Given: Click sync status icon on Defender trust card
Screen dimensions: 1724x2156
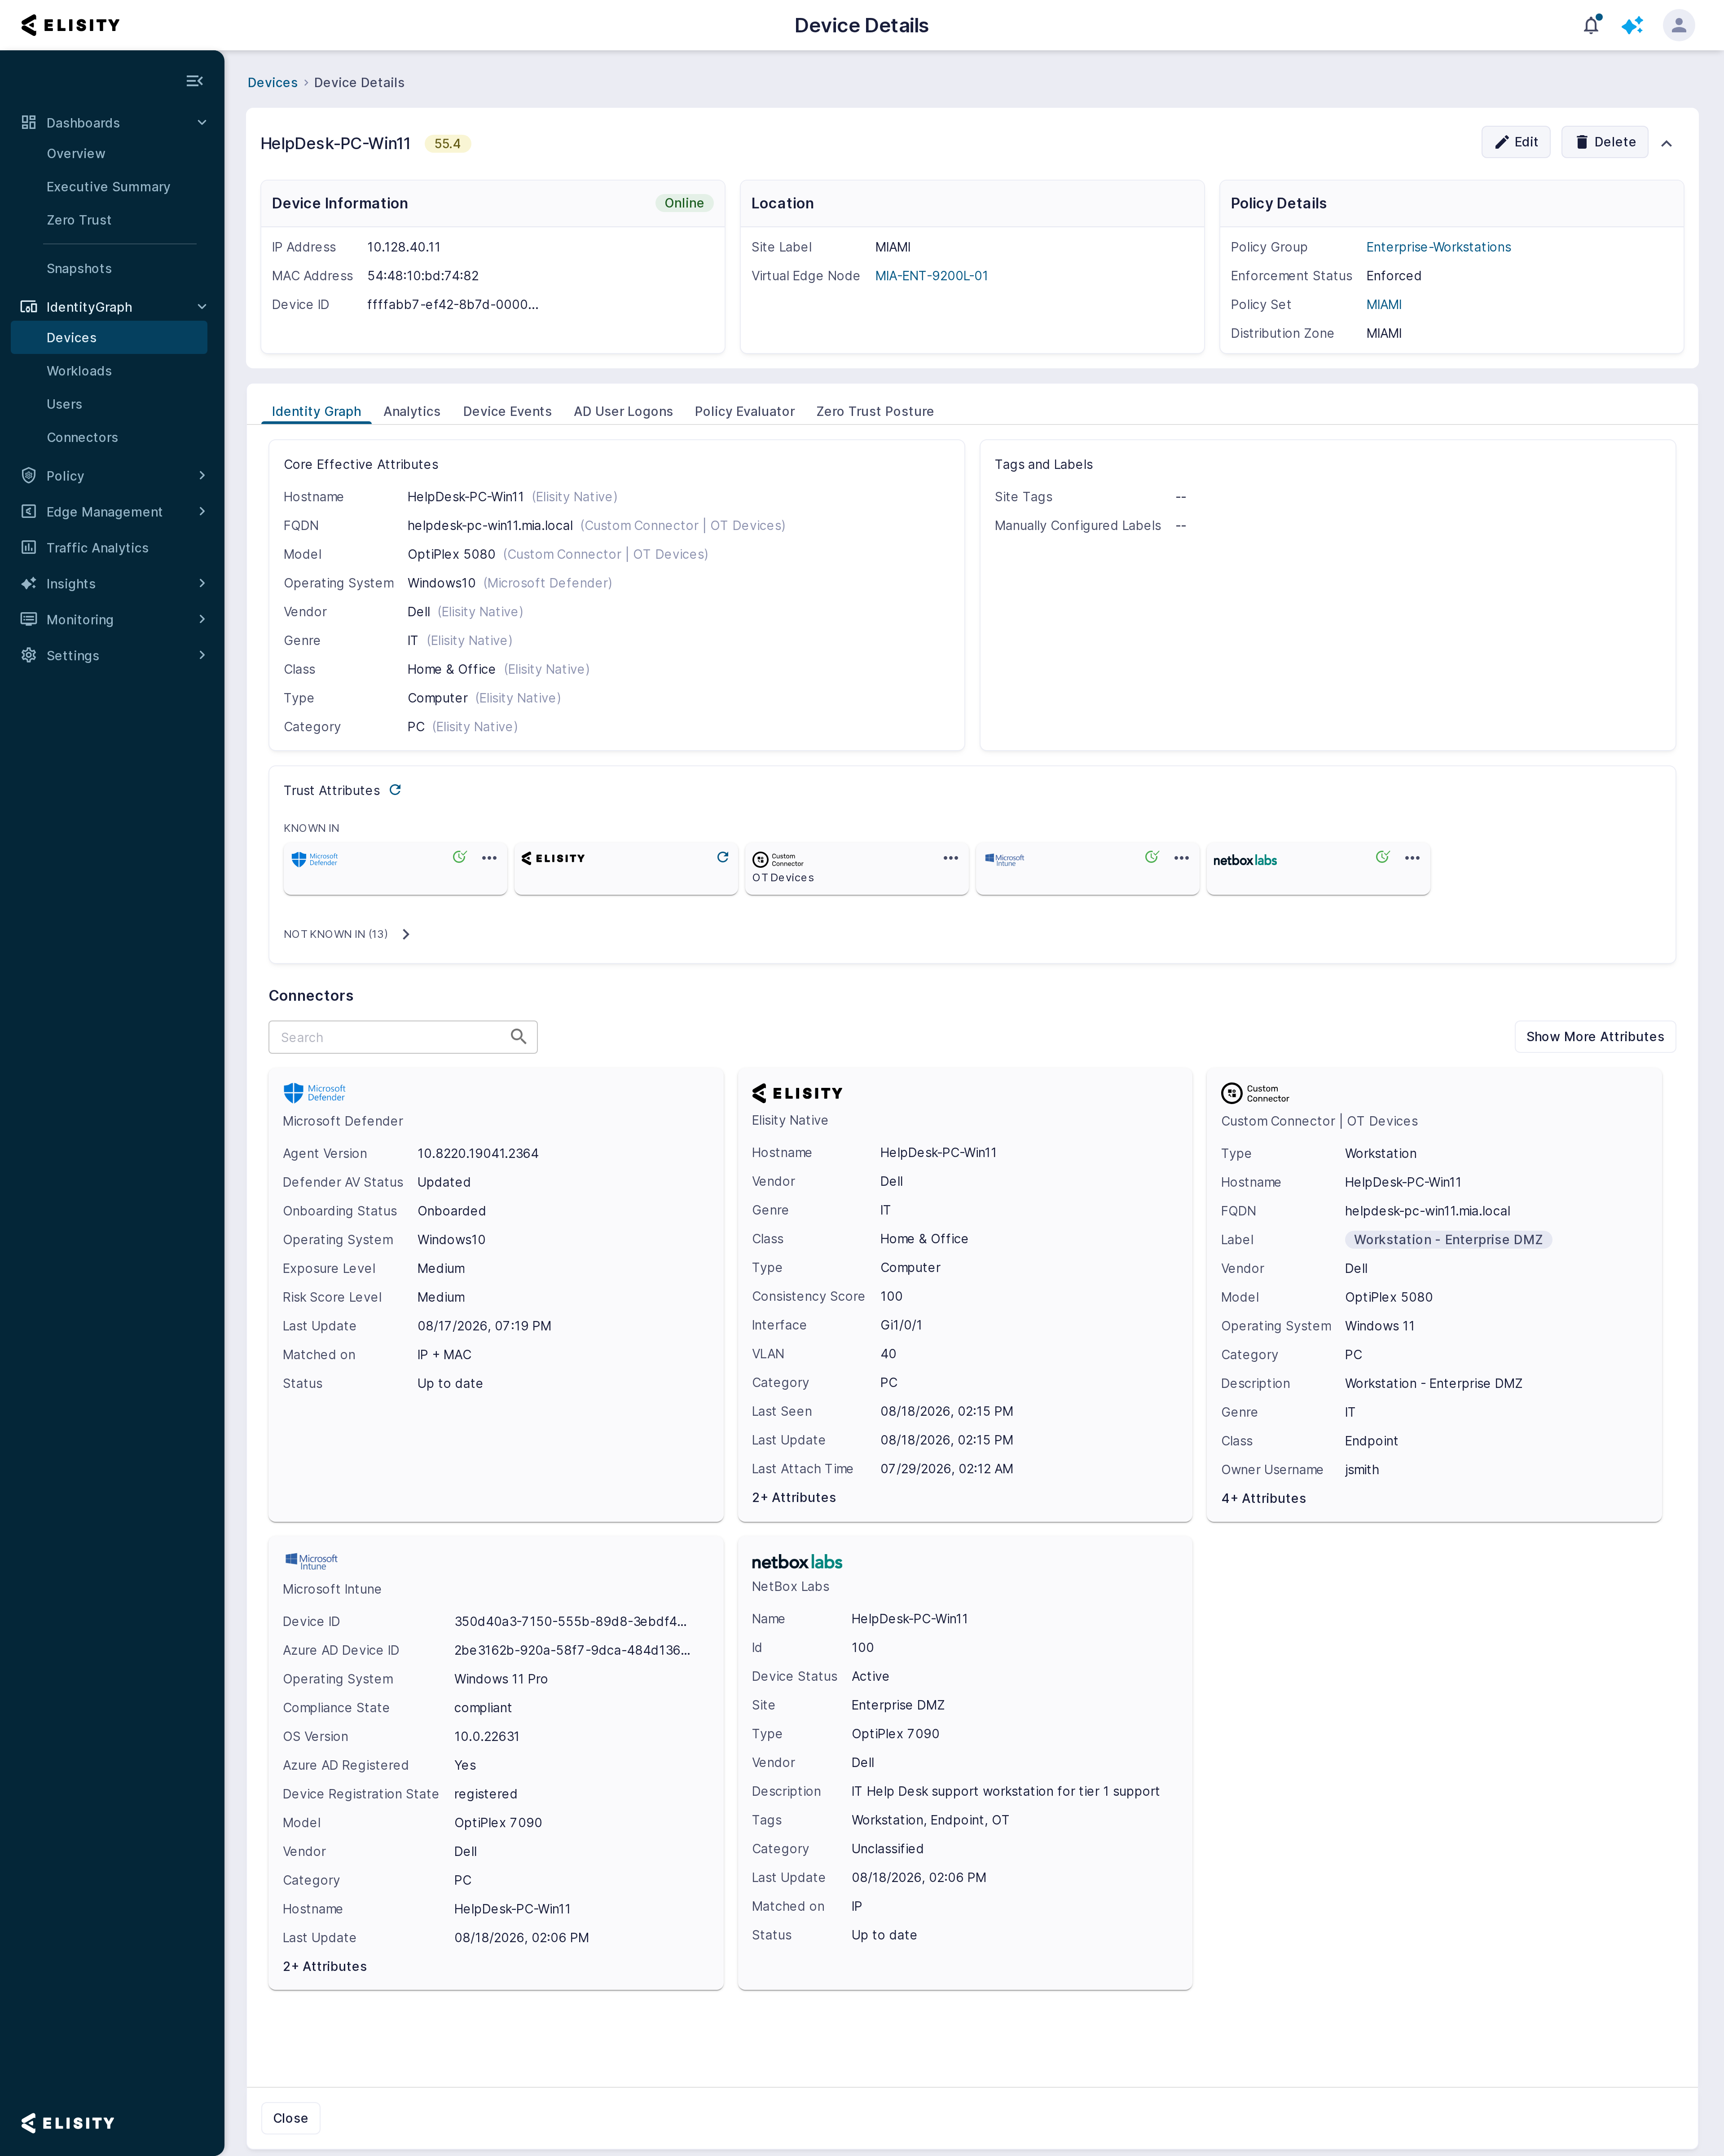Looking at the screenshot, I should click(460, 857).
